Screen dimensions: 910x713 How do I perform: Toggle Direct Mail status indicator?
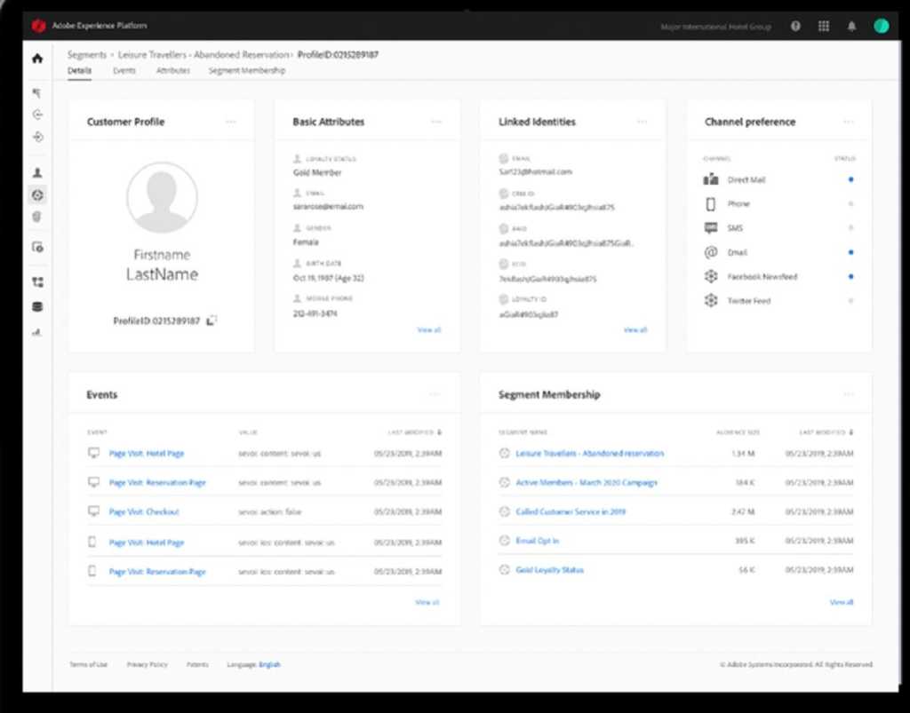850,179
